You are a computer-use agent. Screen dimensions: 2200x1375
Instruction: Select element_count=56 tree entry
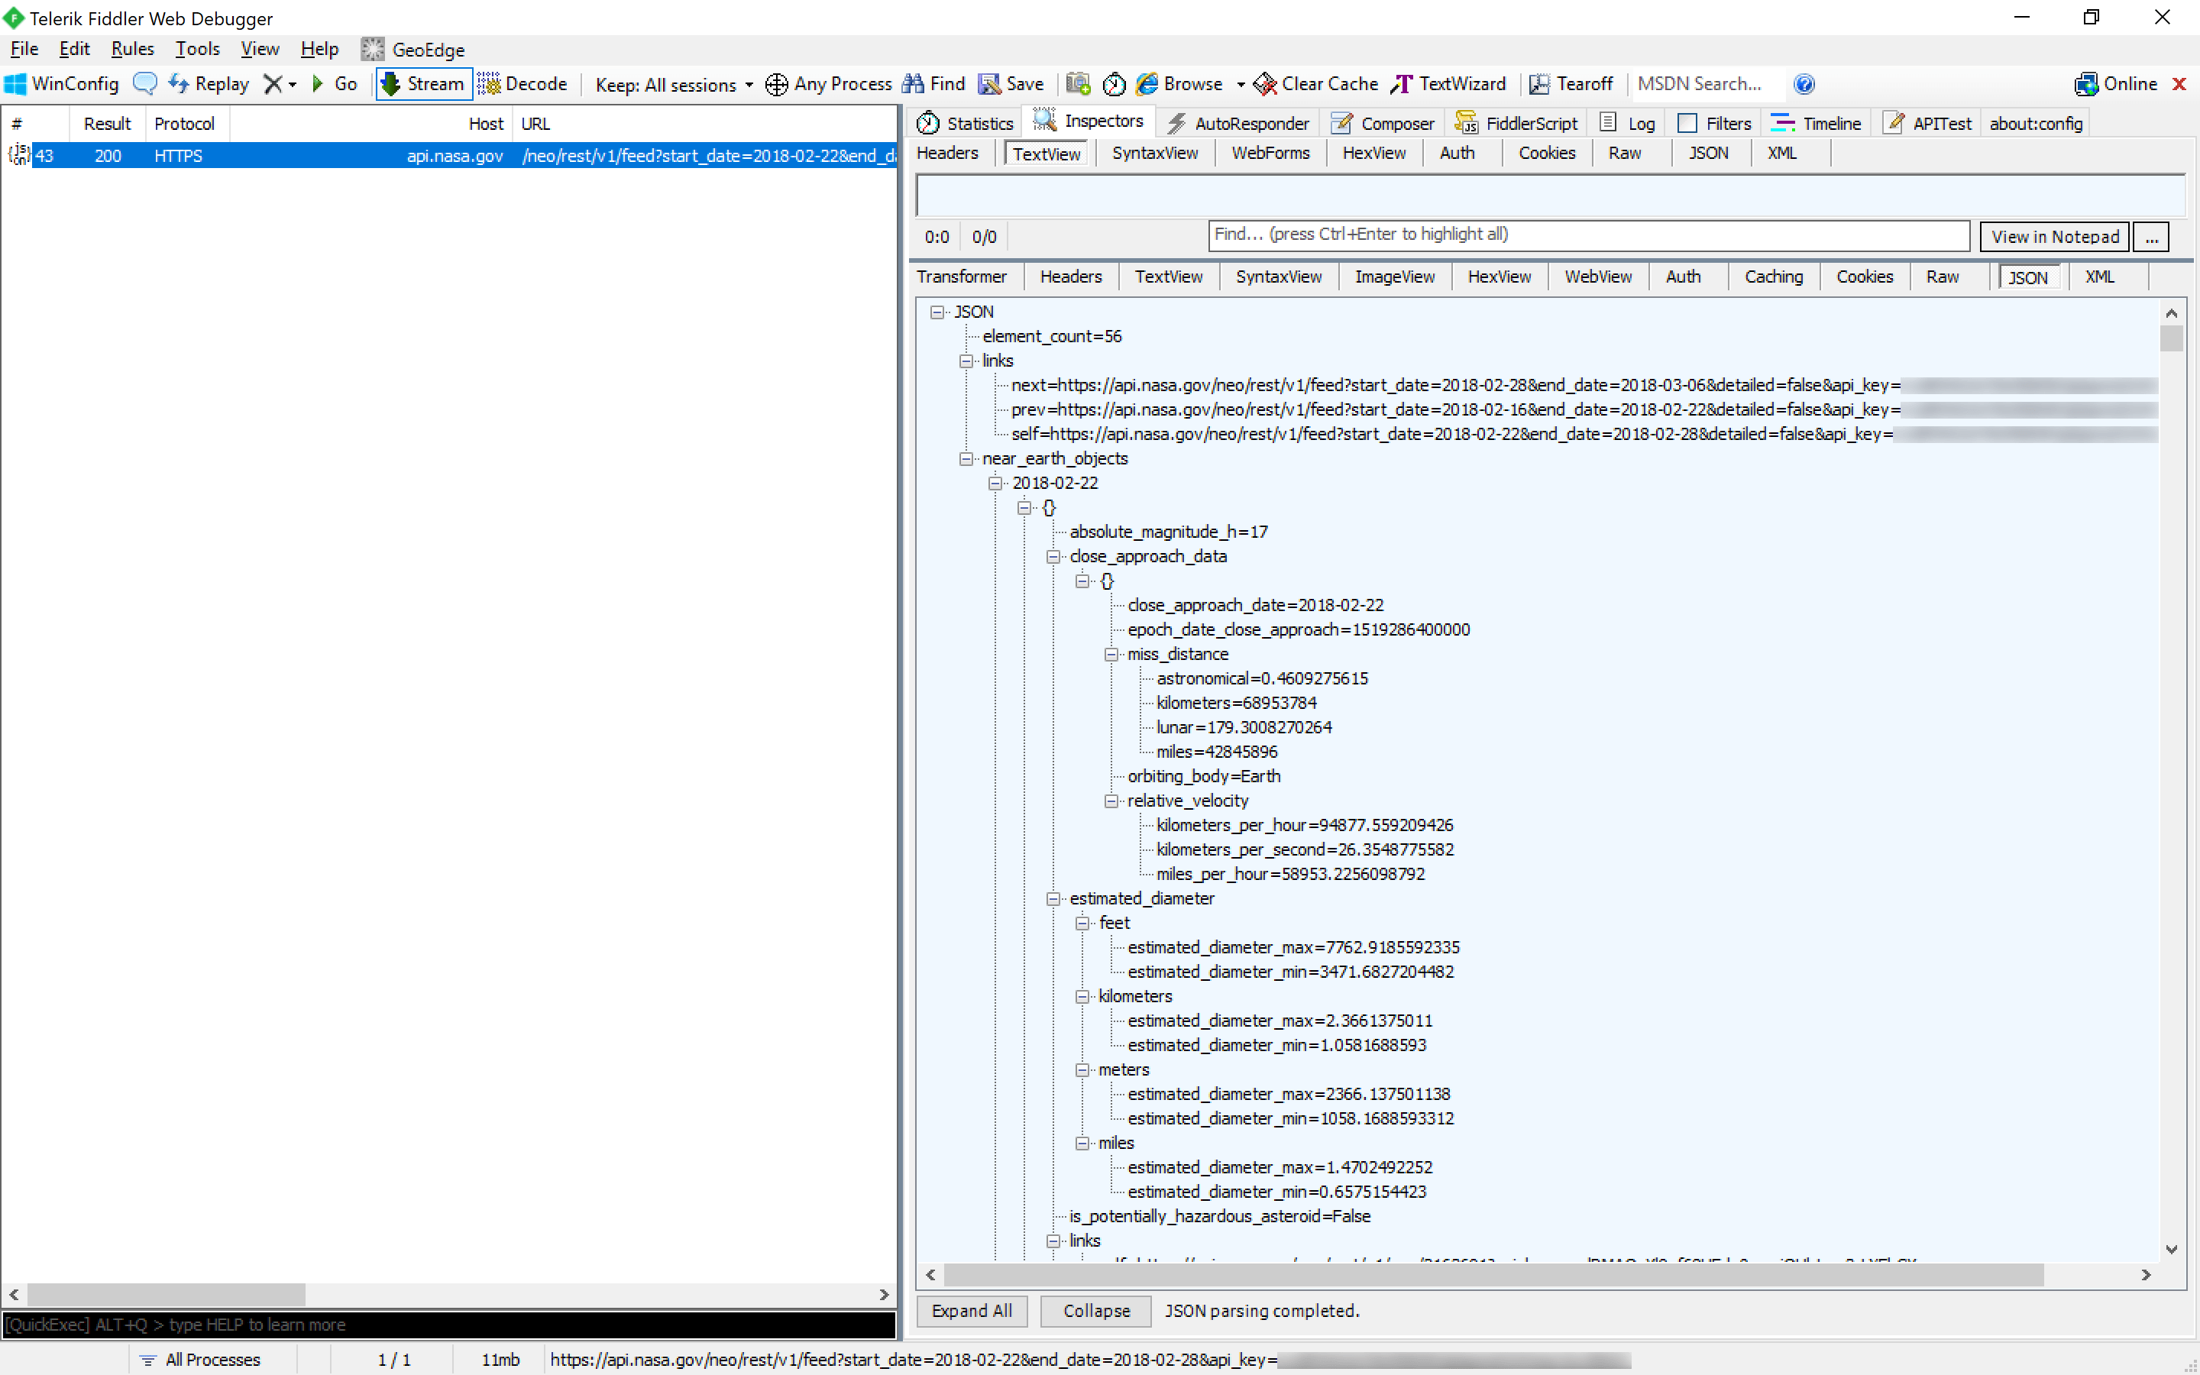(1052, 336)
